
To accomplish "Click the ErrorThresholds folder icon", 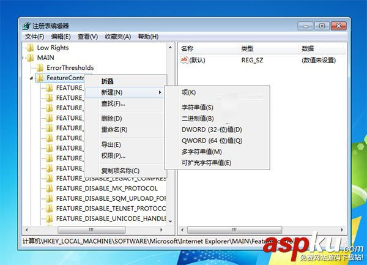I will pos(40,68).
